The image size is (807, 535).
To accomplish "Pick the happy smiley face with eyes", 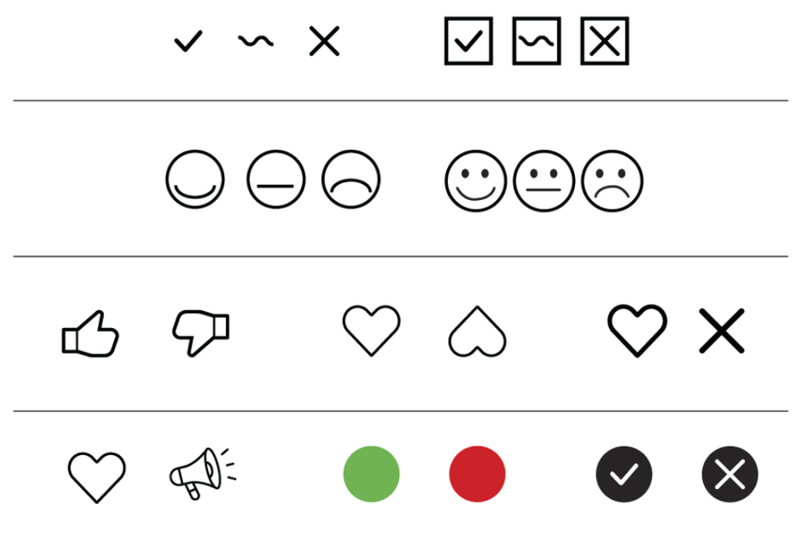I will coord(476,181).
